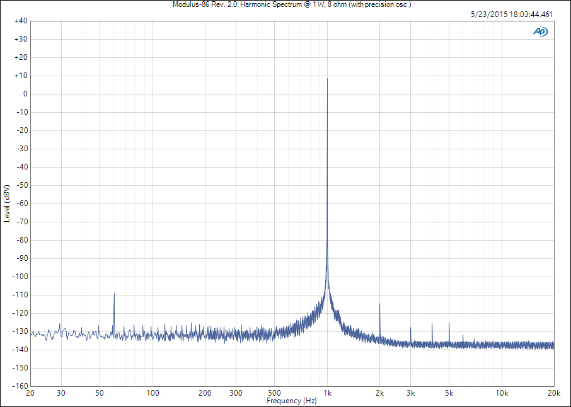This screenshot has height=407, width=571.
Task: Click the 100 frequency axis label
Action: (x=153, y=393)
